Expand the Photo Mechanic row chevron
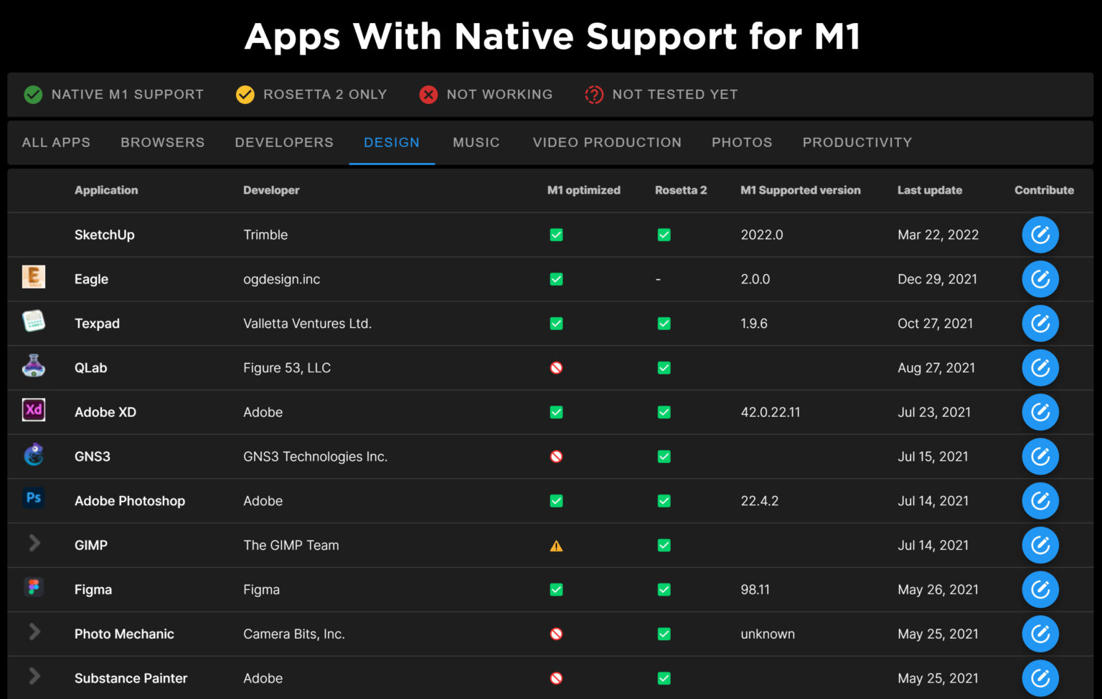This screenshot has height=699, width=1102. (34, 632)
